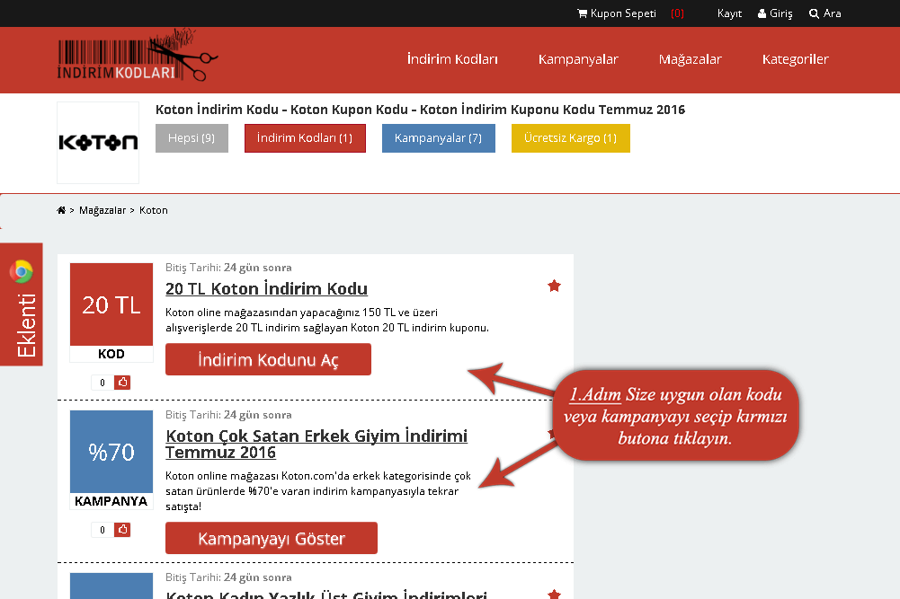Select the İndirim Kodları (1) filter tab
The height and width of the screenshot is (599, 900).
click(x=305, y=138)
